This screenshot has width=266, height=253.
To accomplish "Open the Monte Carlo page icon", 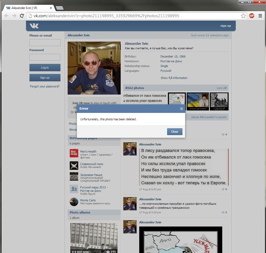I will 74,202.
